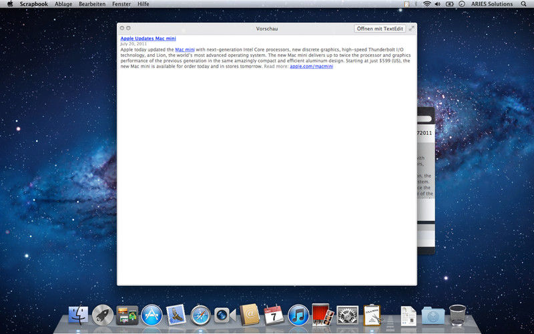Screen dimensions: 534x334
Task: Open the Scrapbook application menu
Action: coord(34,4)
